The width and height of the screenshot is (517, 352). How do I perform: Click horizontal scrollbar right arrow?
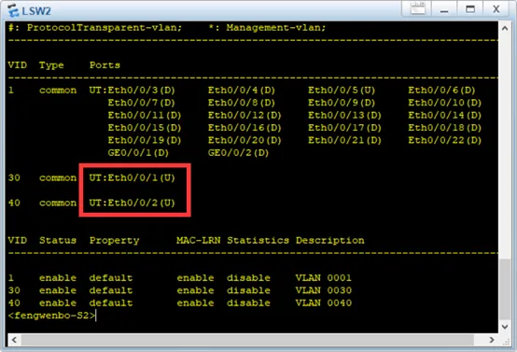(x=492, y=340)
